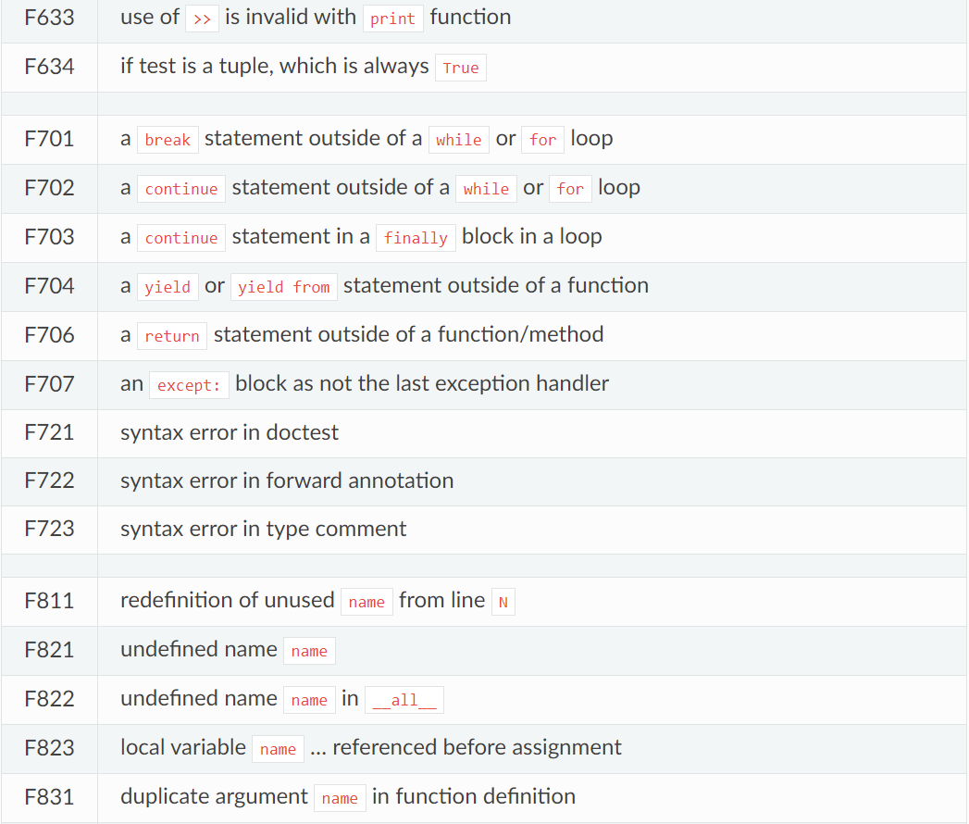Click the F821 error code
Viewport: 969px width, 824px height.
pyautogui.click(x=49, y=650)
